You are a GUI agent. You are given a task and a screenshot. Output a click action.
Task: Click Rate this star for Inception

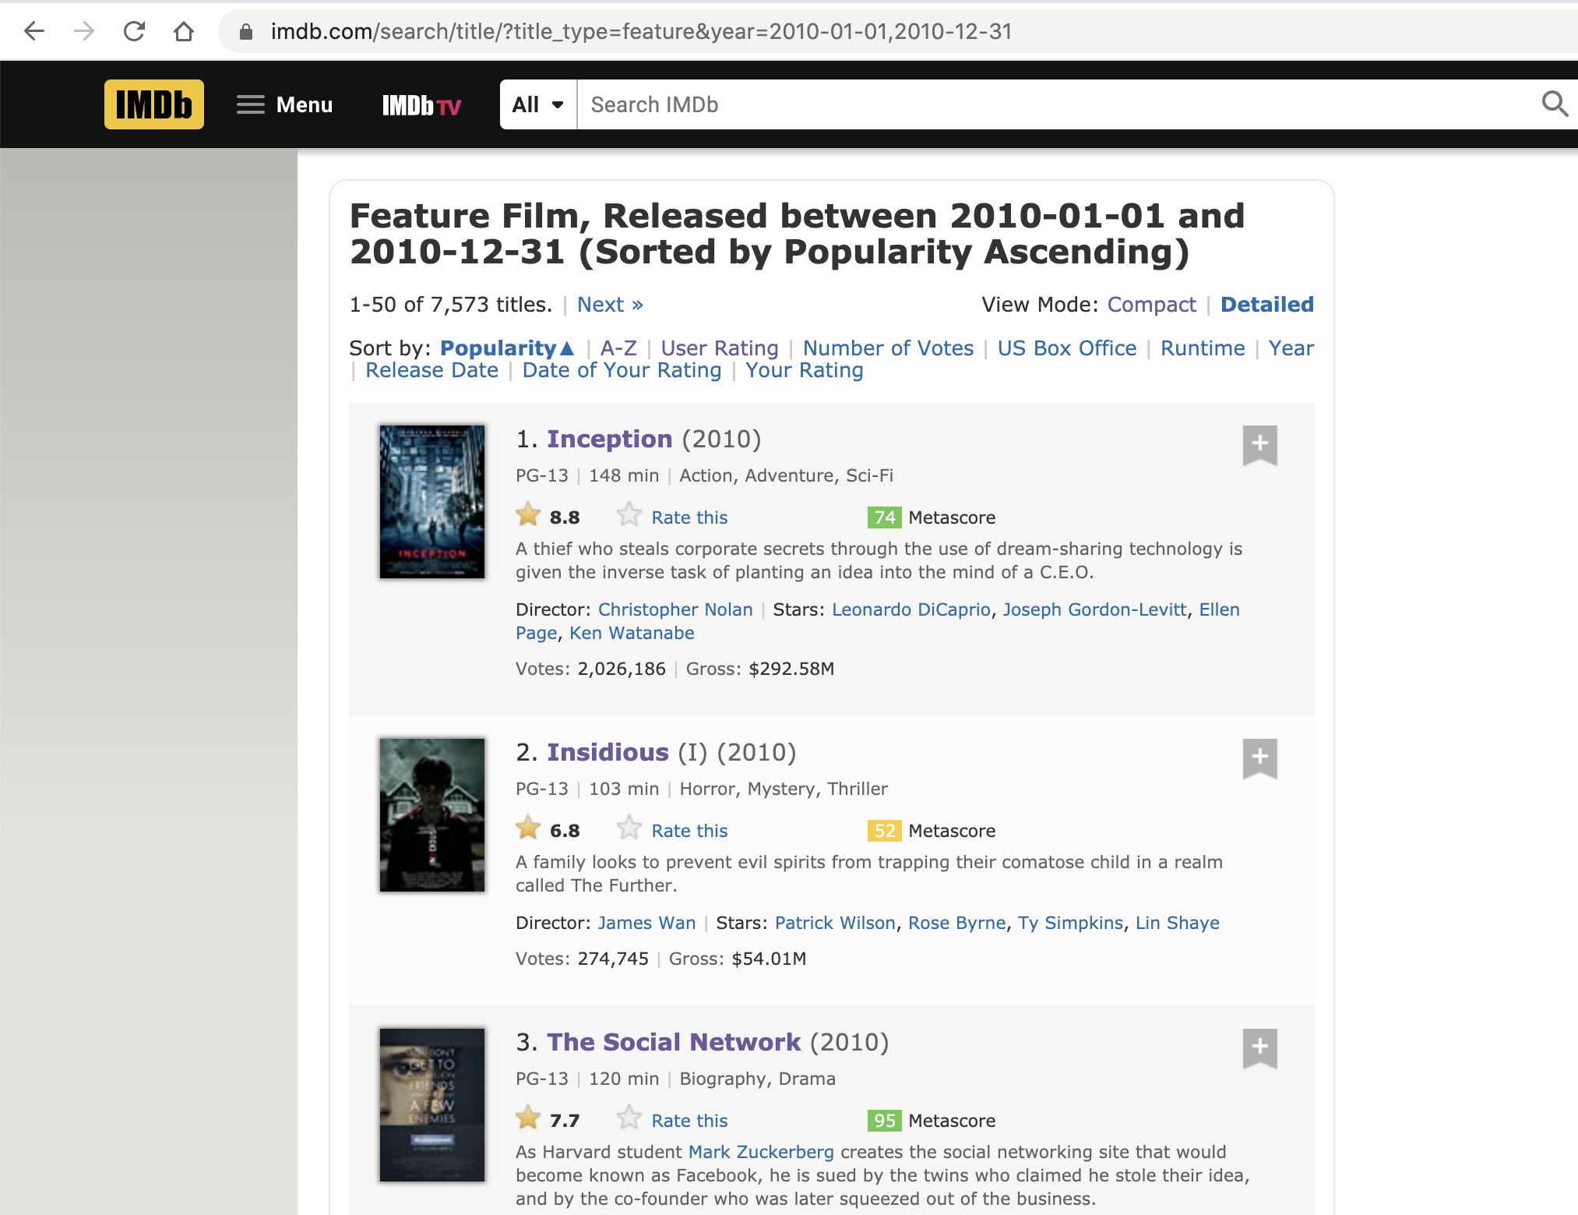click(x=629, y=516)
